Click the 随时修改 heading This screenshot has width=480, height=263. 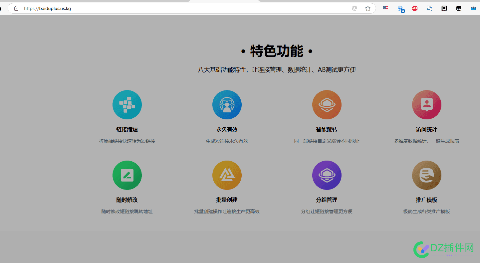point(127,200)
